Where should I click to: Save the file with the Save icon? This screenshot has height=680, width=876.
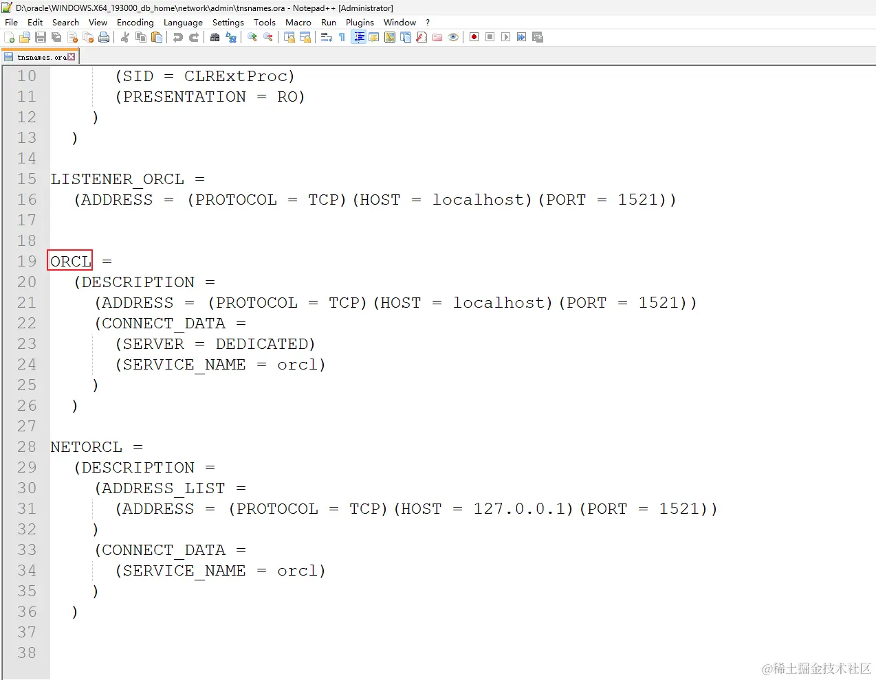pos(41,37)
